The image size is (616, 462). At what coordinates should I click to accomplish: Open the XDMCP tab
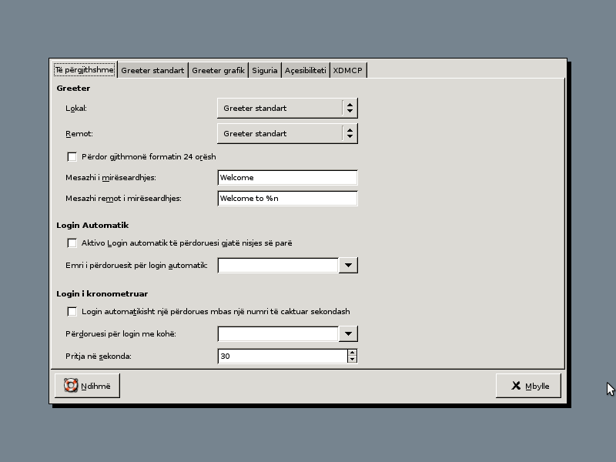pyautogui.click(x=348, y=70)
